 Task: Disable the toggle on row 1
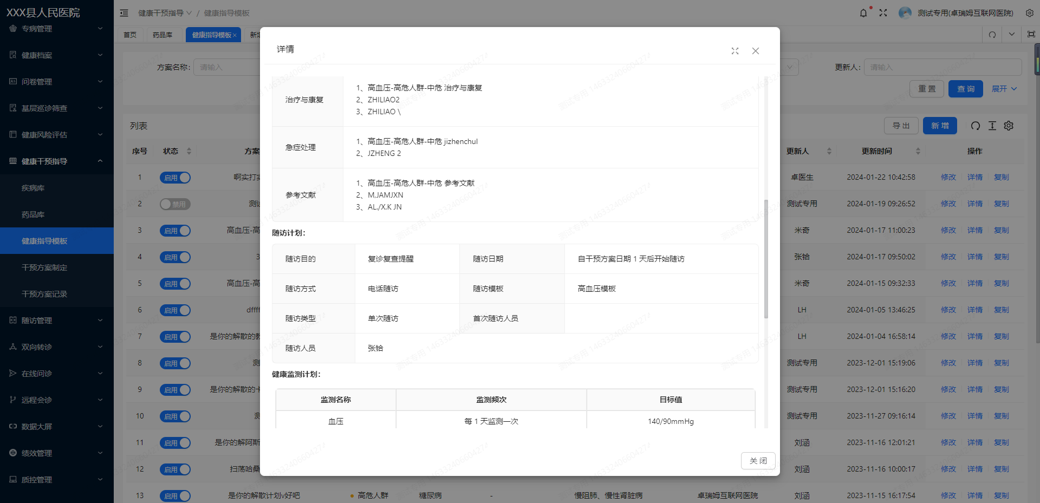pyautogui.click(x=175, y=177)
